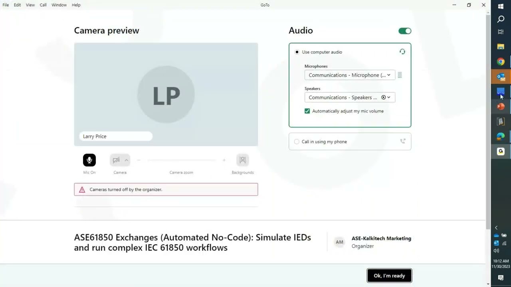Click the LP avatar in camera preview
Screen dimensions: 511x287
pyautogui.click(x=166, y=94)
